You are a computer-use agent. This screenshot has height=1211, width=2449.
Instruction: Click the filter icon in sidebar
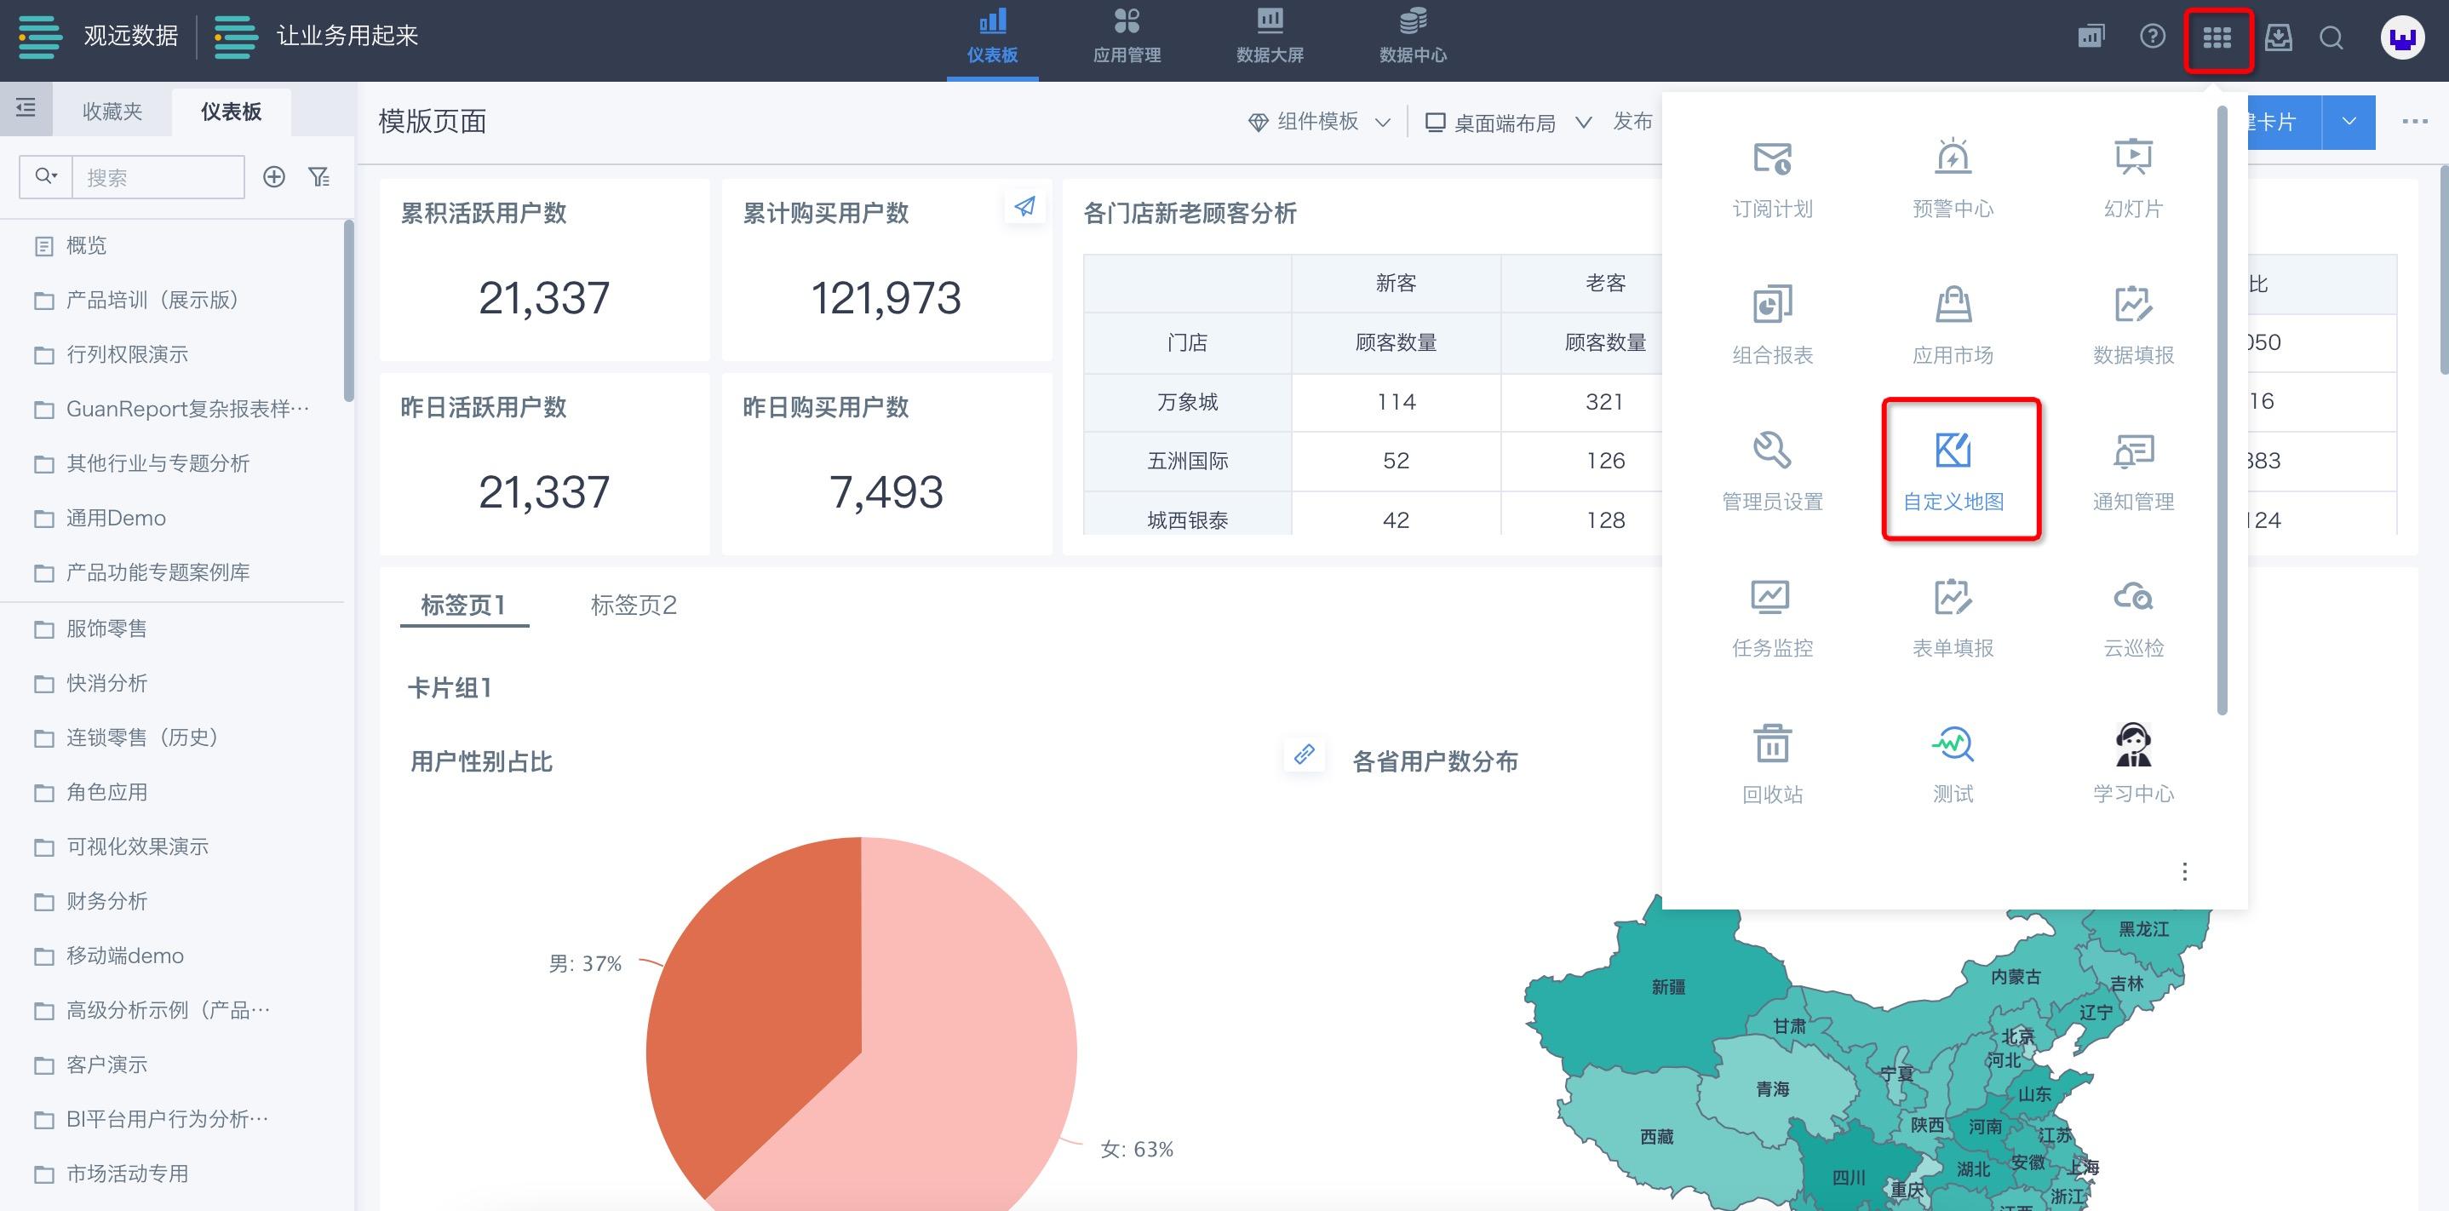tap(319, 177)
